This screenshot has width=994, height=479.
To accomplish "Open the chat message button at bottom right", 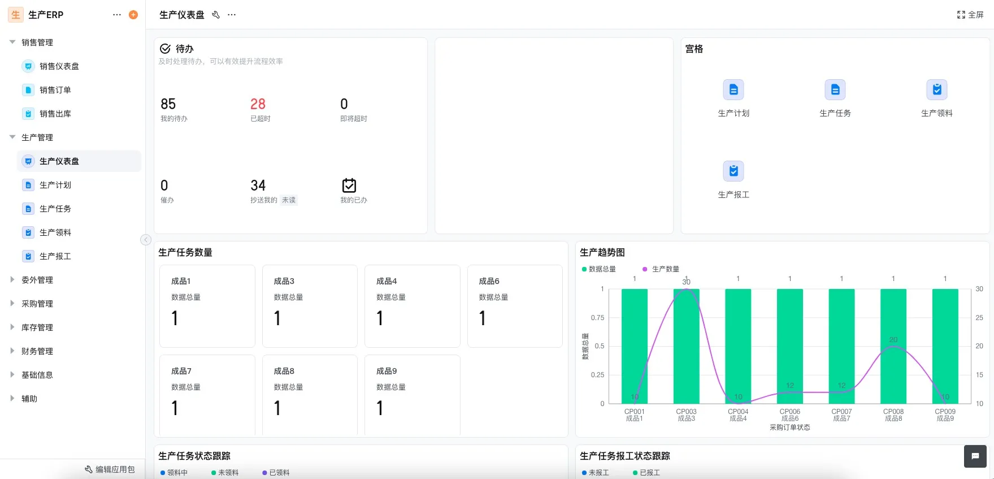I will point(975,456).
